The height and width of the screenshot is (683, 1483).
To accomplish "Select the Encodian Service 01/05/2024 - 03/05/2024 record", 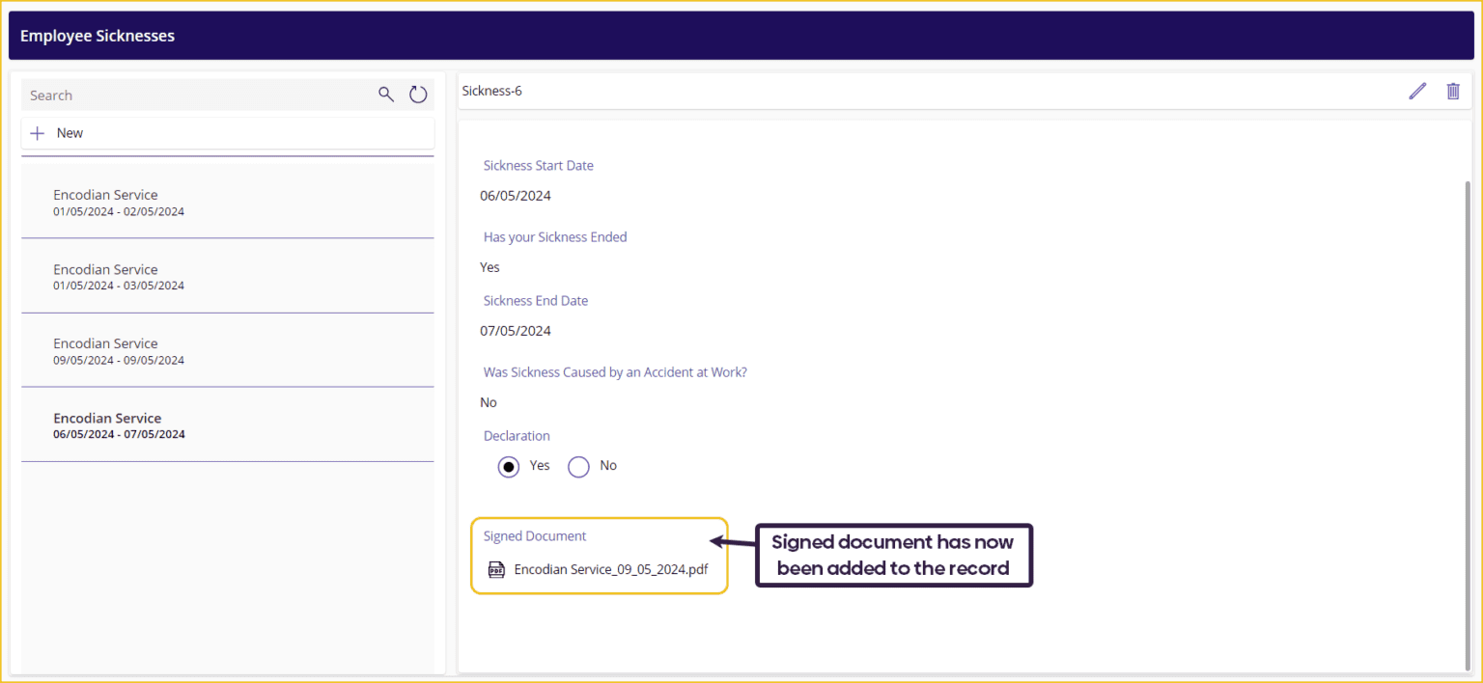I will (227, 276).
